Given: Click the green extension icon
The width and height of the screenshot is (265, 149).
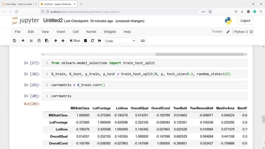Looking at the screenshot, I should [255, 12].
